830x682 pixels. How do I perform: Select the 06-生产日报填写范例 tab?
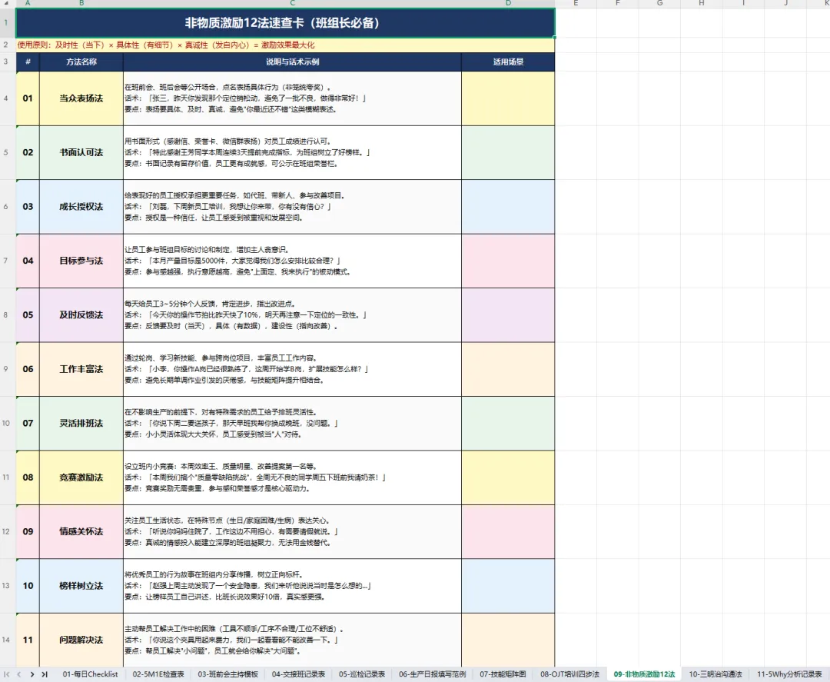click(x=433, y=674)
